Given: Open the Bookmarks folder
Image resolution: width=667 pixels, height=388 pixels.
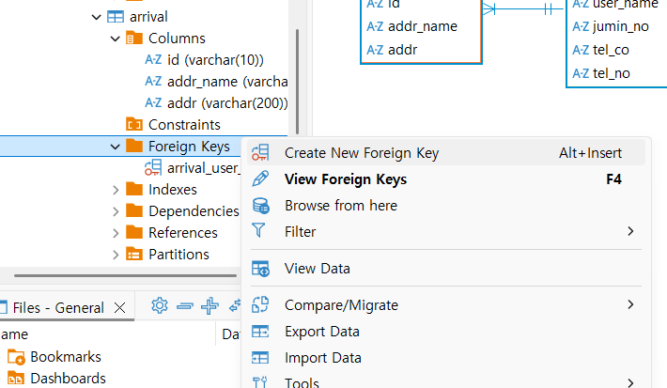Looking at the screenshot, I should (x=65, y=357).
